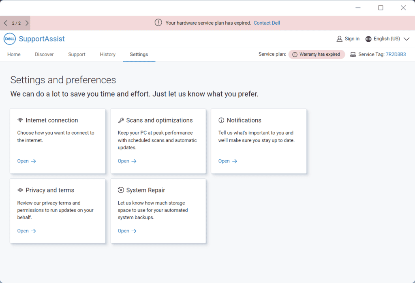Click the user profile icon next to Sign in
The image size is (415, 283).
click(x=340, y=39)
